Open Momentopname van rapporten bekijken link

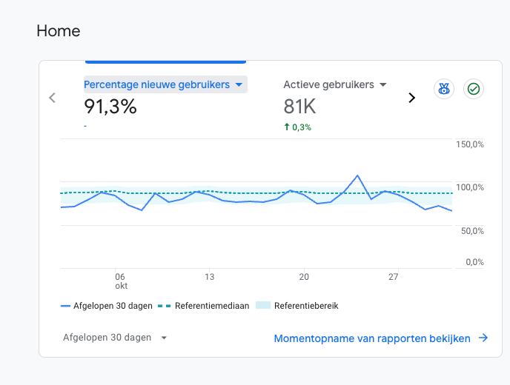coord(372,338)
